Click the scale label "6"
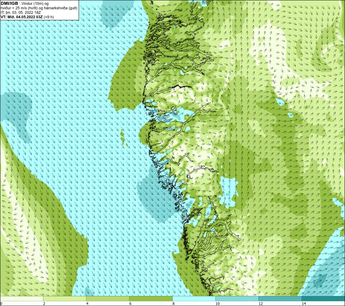The image size is (345, 306). [x=130, y=304]
